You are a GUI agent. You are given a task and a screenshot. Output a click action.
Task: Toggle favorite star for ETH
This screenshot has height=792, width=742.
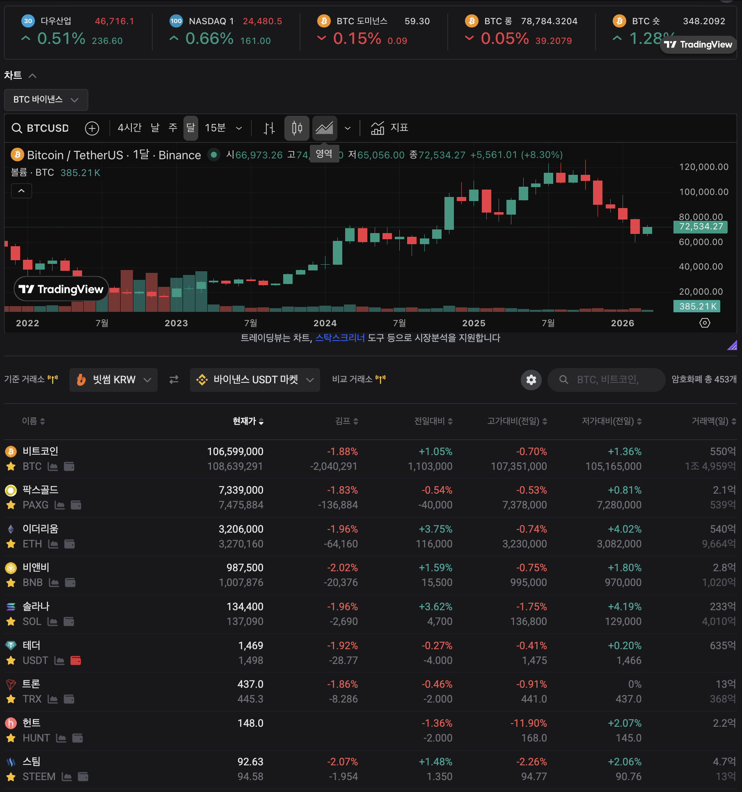tap(11, 544)
